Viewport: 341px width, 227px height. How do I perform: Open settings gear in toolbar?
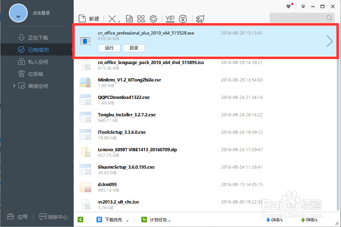153,19
